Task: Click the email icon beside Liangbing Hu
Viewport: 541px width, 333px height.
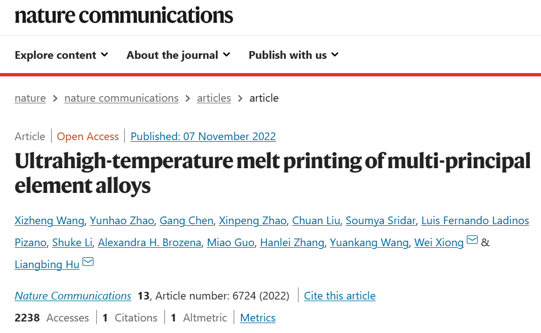Action: point(88,262)
